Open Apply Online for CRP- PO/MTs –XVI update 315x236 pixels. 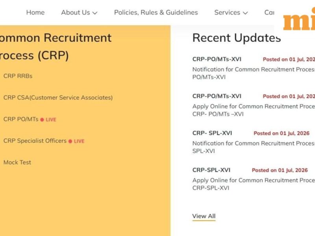coord(254,110)
